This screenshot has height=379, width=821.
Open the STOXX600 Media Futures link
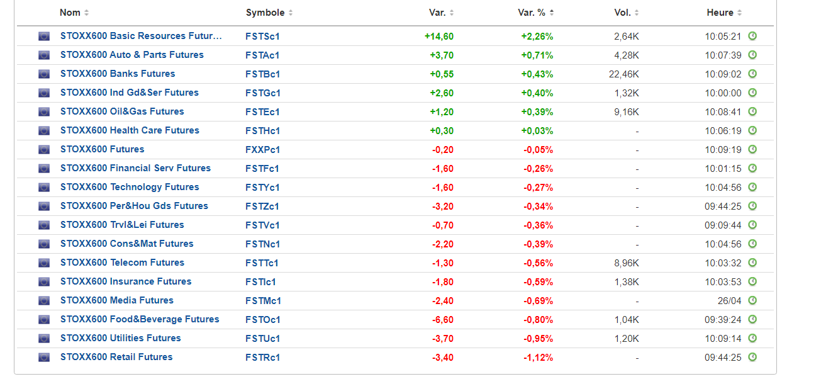[117, 300]
